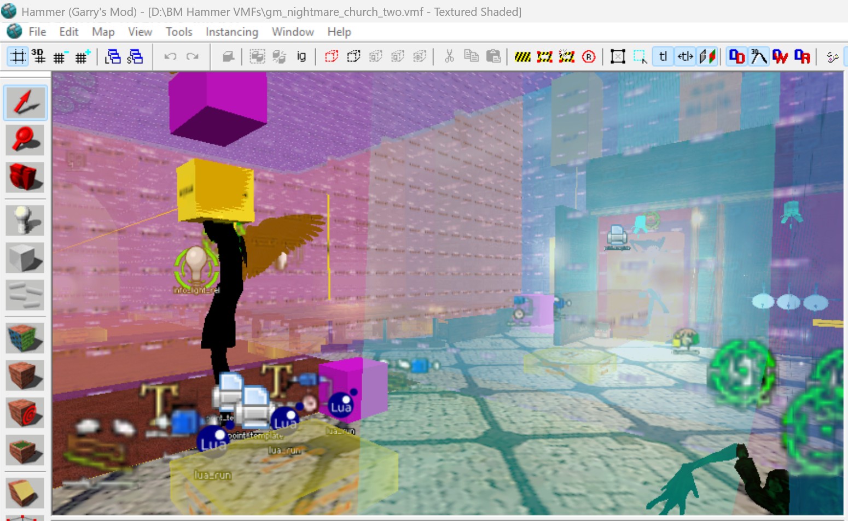The height and width of the screenshot is (521, 848).
Task: Open the Tools menu
Action: tap(179, 32)
